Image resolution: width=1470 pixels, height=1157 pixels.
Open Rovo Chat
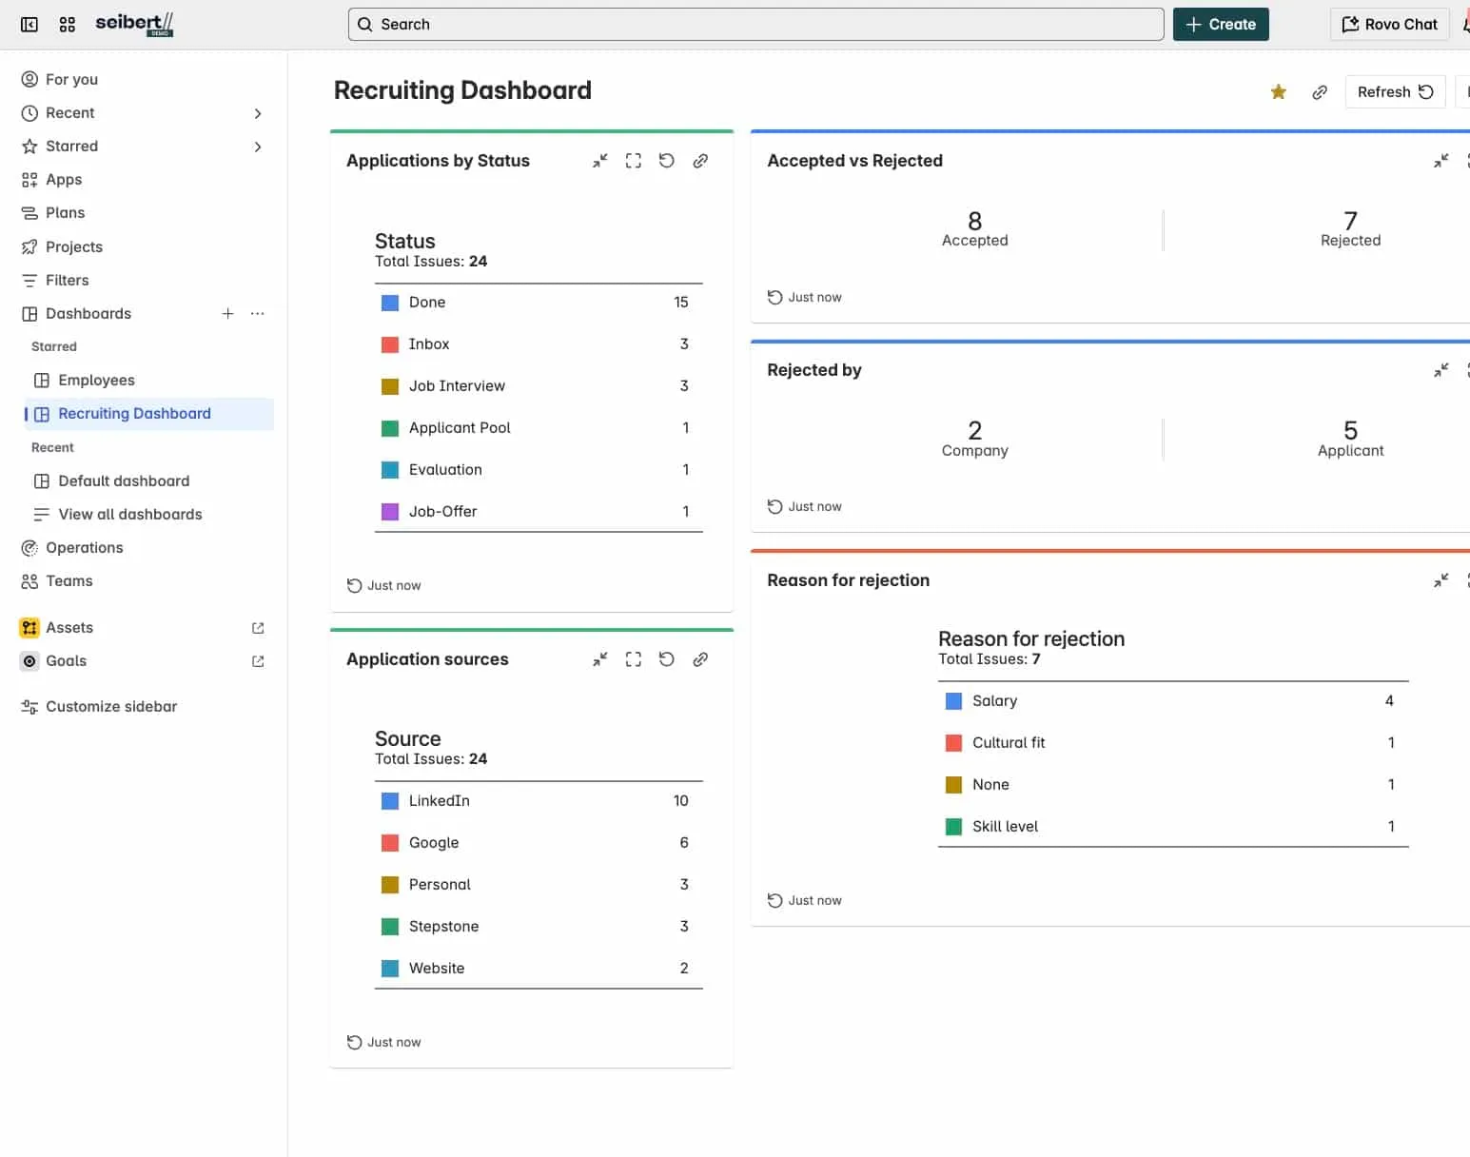1388,25
